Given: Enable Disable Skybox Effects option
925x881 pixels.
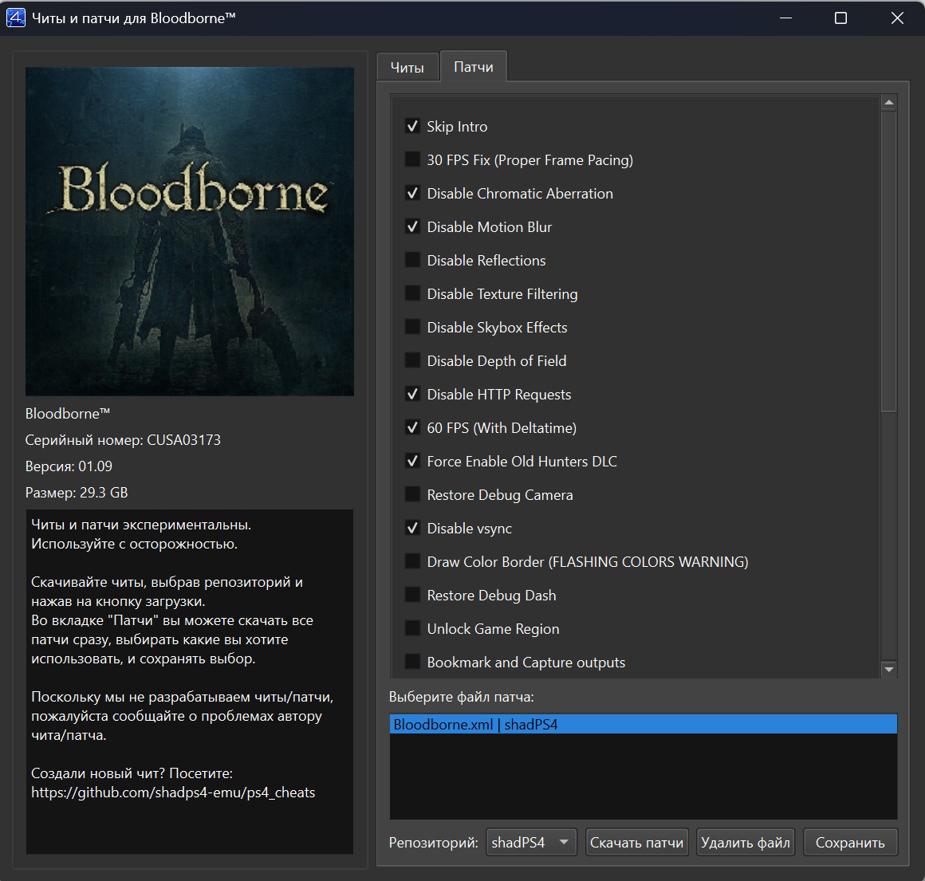Looking at the screenshot, I should [412, 327].
